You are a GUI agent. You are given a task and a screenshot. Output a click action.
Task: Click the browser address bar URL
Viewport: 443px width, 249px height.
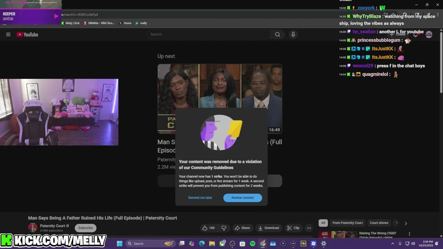(80, 15)
